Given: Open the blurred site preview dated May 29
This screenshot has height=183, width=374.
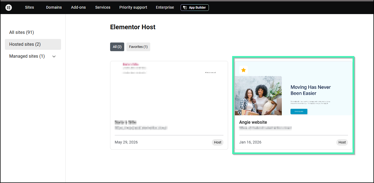Looking at the screenshot, I should pos(169,88).
